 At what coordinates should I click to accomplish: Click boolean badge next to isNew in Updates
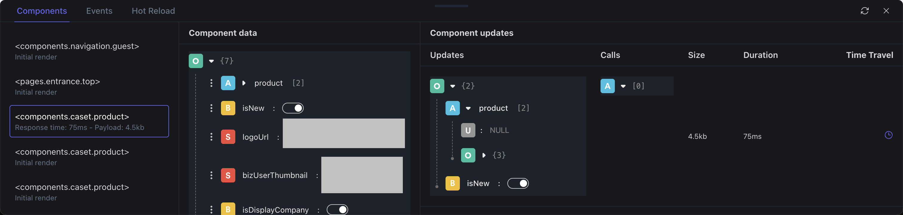click(452, 183)
